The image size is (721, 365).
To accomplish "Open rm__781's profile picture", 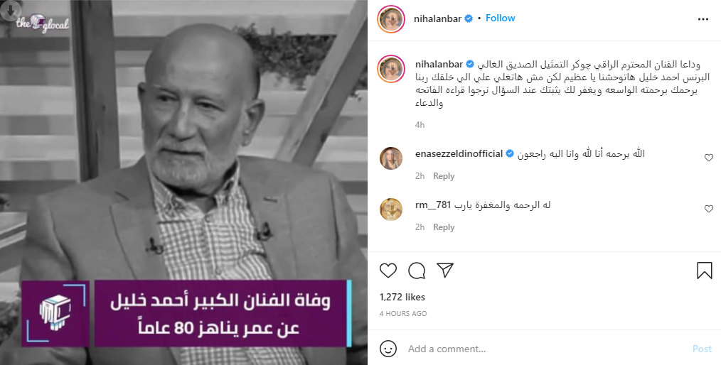I will (x=391, y=209).
